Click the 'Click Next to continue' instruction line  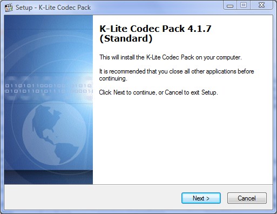(158, 92)
